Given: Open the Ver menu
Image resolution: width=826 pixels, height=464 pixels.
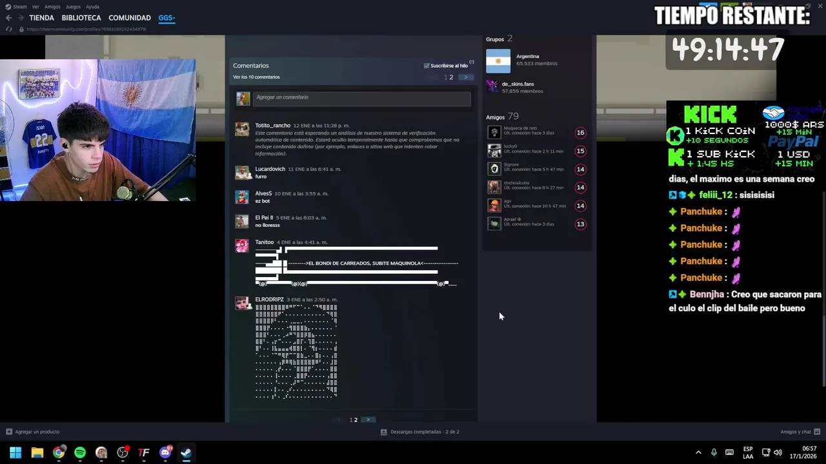Looking at the screenshot, I should coord(35,6).
